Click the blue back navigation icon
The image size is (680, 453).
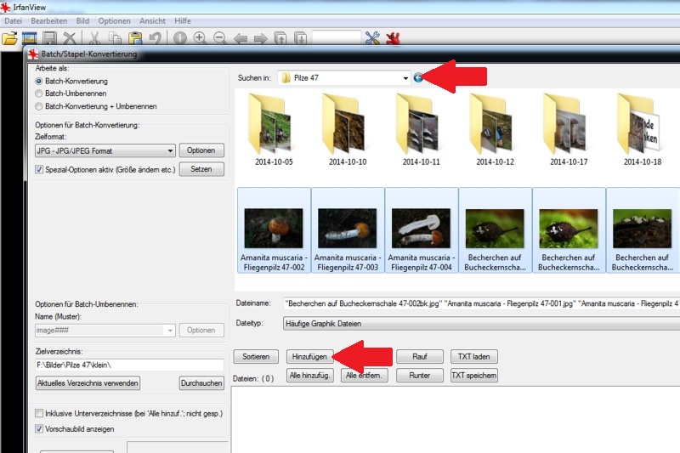click(418, 78)
